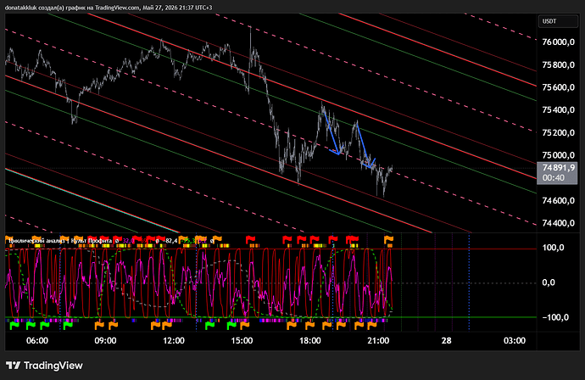Click the 15:00 time axis label
This screenshot has width=585, height=380.
pos(242,341)
